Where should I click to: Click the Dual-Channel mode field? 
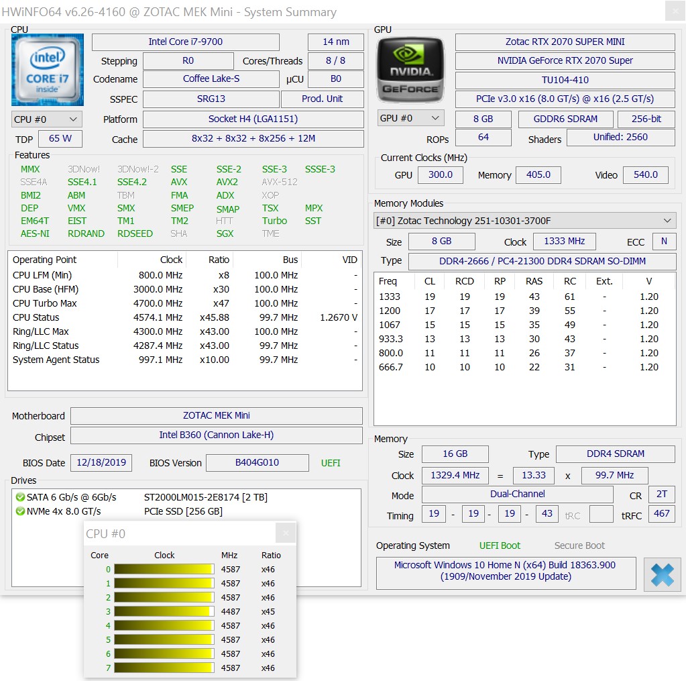(518, 494)
